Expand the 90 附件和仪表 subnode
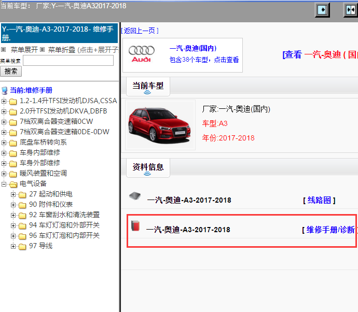 [13, 205]
